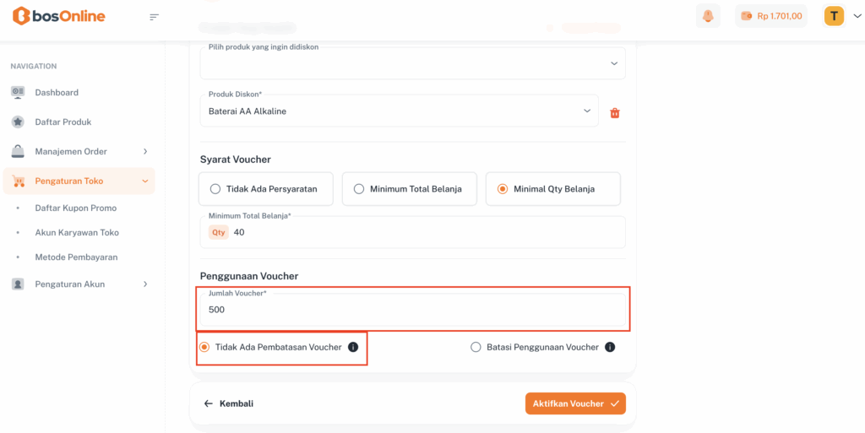Click the wallet balance Rp 1.701,00
This screenshot has height=433, width=865.
[x=771, y=16]
